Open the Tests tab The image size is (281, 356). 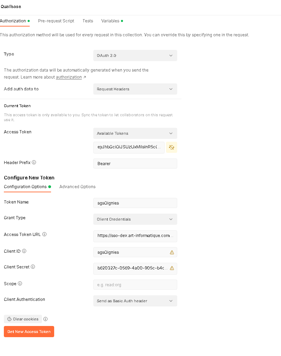click(88, 21)
